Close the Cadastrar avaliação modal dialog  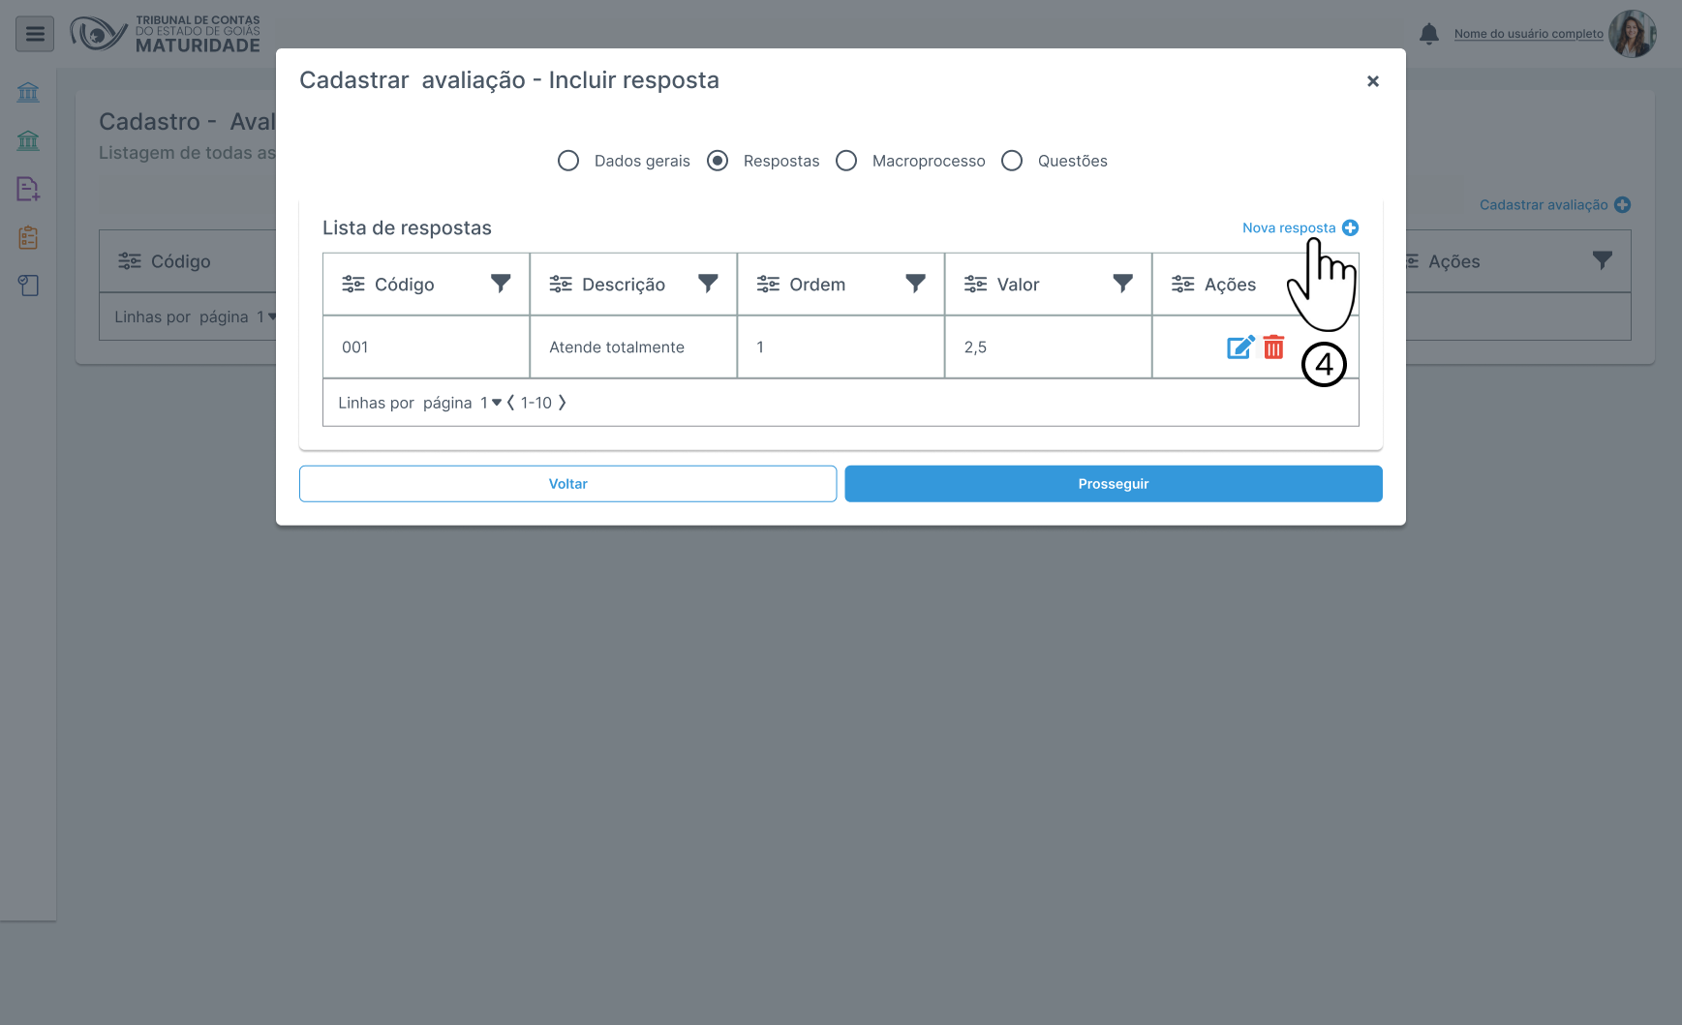pyautogui.click(x=1372, y=81)
